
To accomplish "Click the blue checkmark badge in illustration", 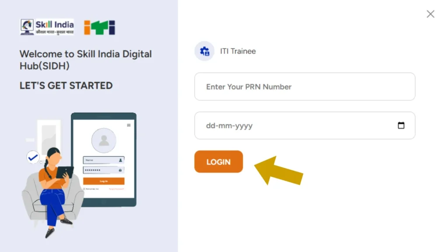I will [x=33, y=157].
